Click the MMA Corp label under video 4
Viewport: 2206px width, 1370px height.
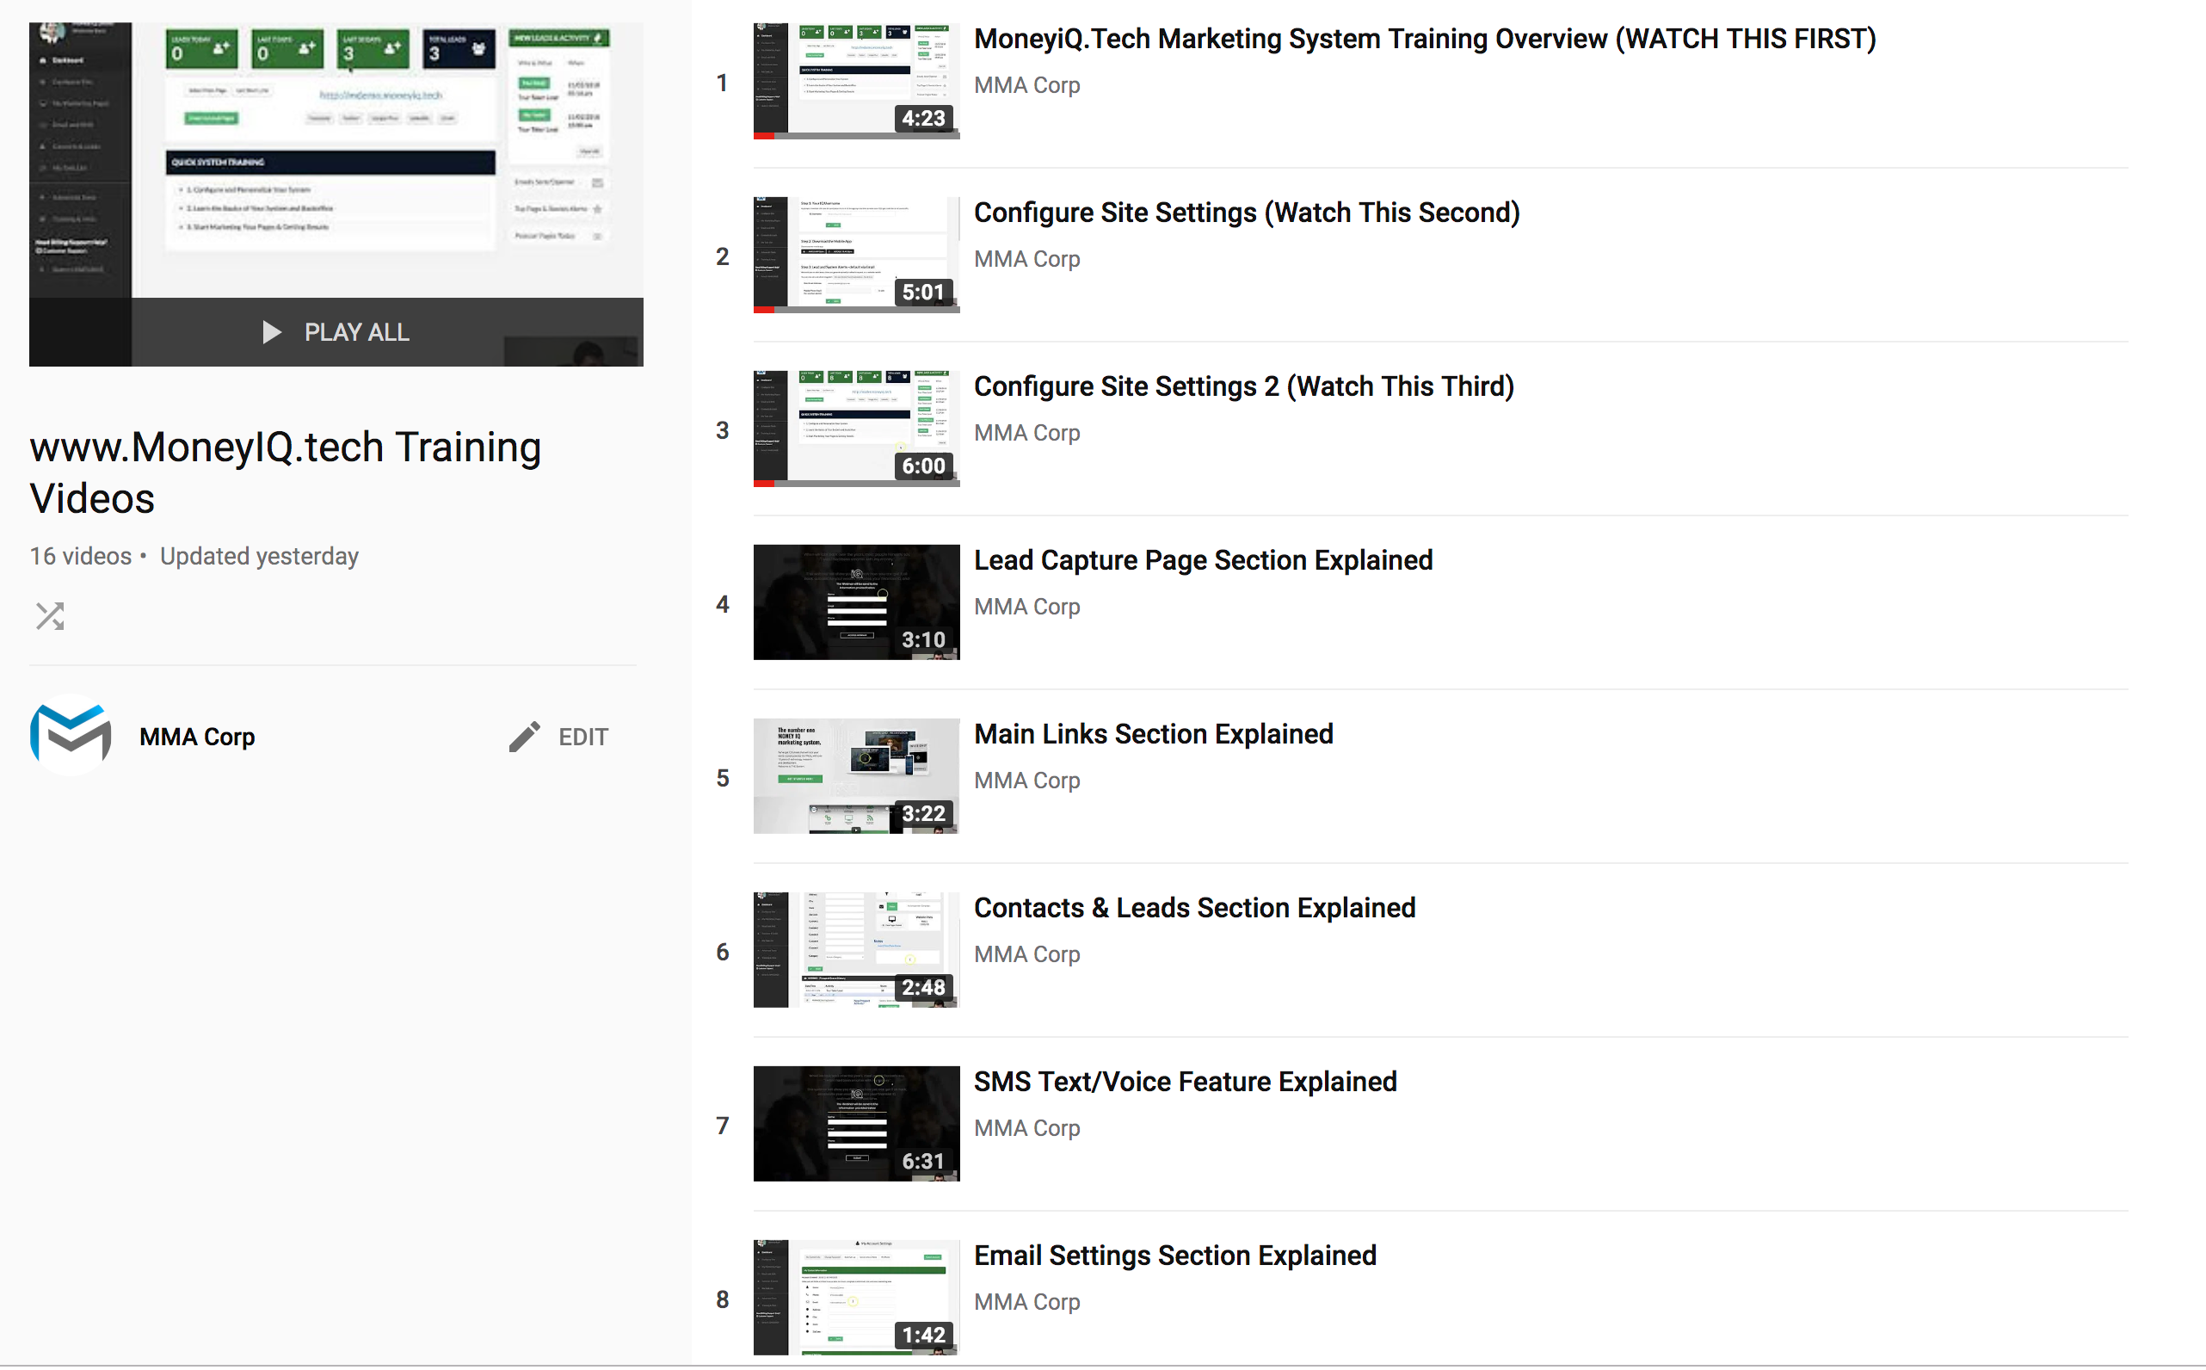[x=1026, y=607]
